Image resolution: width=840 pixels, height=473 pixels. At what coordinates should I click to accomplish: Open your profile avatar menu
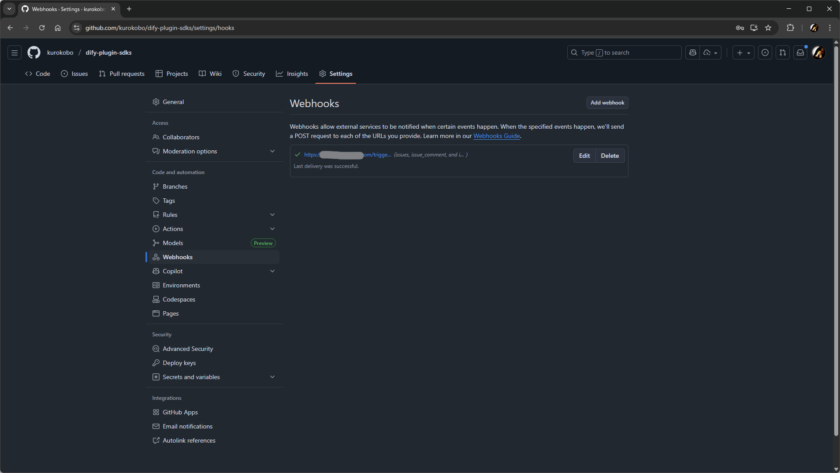(x=818, y=52)
